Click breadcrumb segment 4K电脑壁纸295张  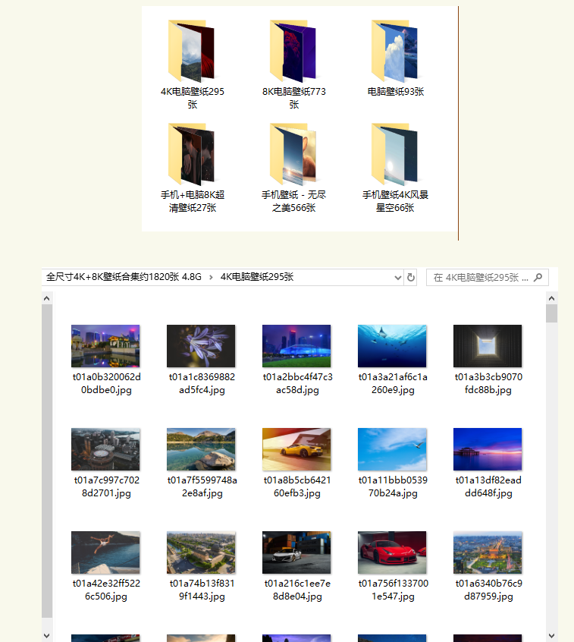(x=257, y=277)
